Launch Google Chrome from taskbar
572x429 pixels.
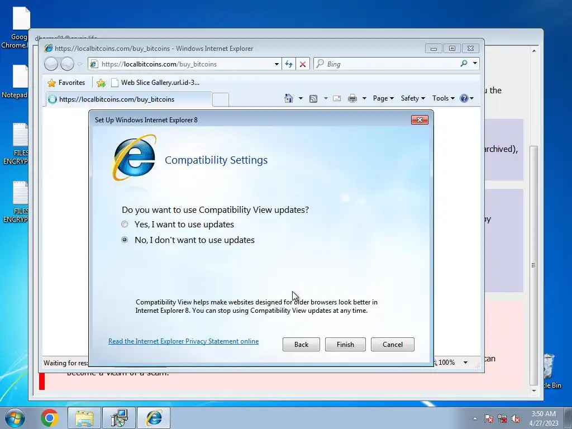50,418
